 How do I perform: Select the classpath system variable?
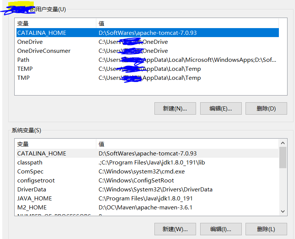[148, 163]
